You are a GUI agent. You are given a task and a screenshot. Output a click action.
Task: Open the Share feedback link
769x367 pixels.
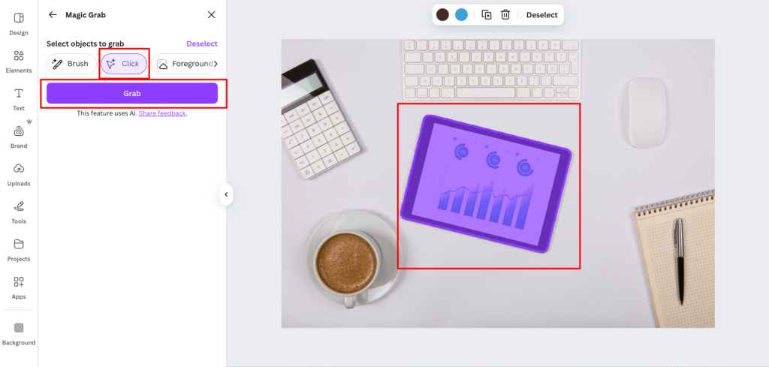pyautogui.click(x=162, y=113)
